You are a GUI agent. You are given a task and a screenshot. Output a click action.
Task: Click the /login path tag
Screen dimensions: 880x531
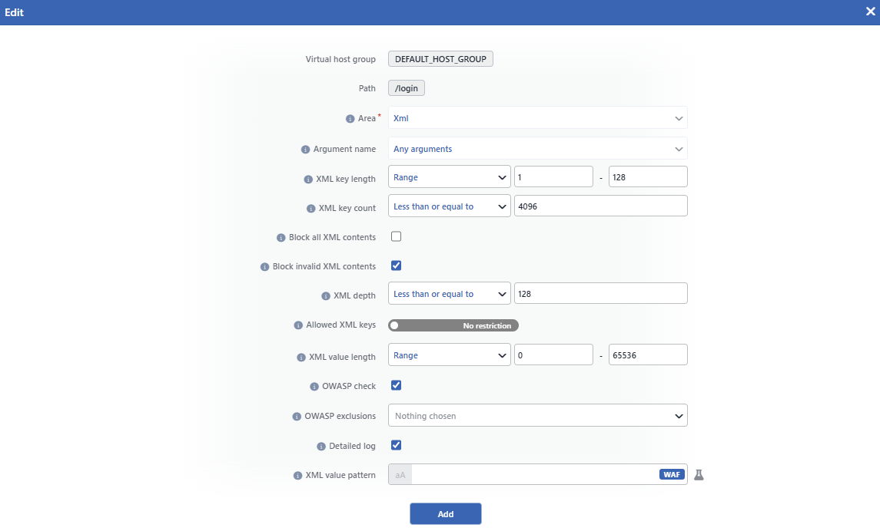pos(407,88)
